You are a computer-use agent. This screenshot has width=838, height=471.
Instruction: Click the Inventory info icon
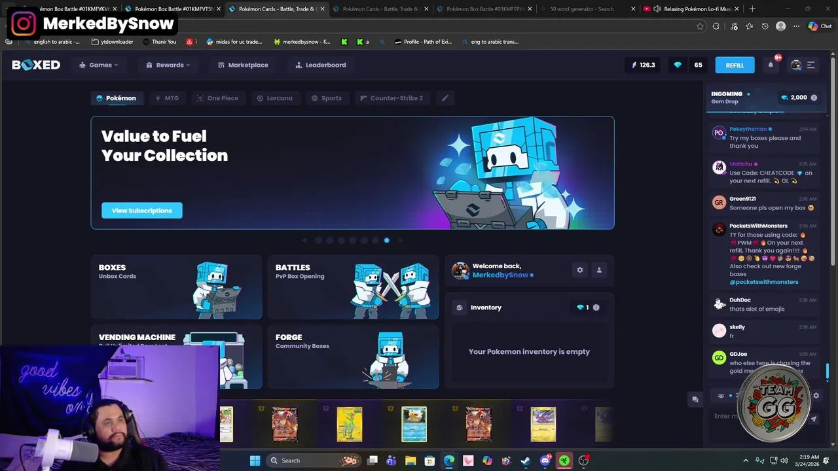(x=596, y=307)
